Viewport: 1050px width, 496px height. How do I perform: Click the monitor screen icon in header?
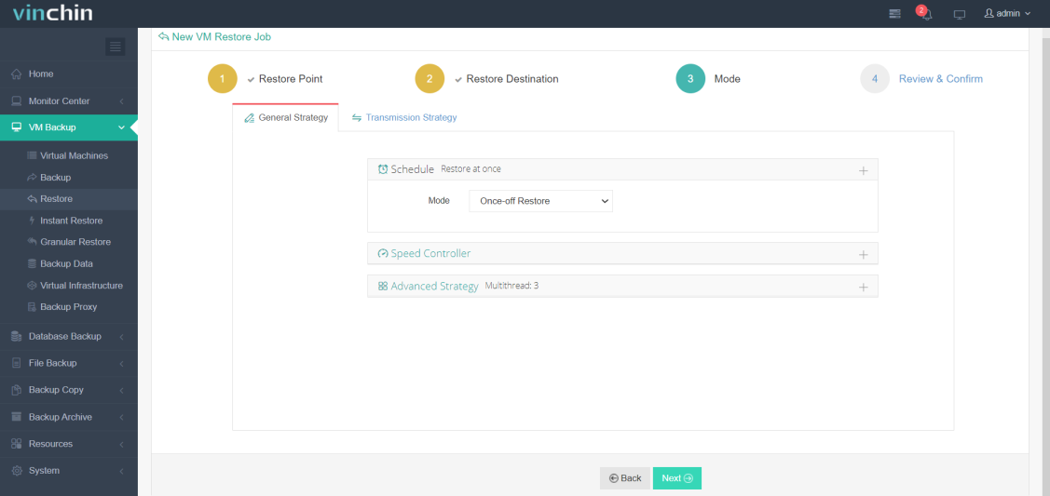coord(959,14)
